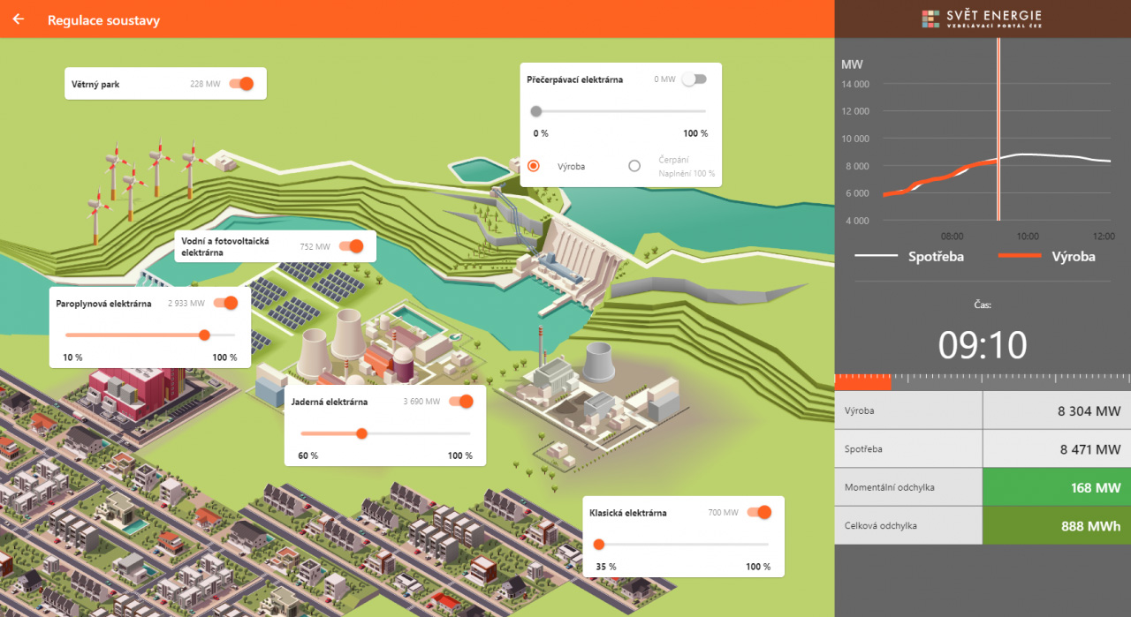Toggle the Vodní a fotovoltaická elektrárna switch
This screenshot has width=1131, height=617.
click(352, 246)
